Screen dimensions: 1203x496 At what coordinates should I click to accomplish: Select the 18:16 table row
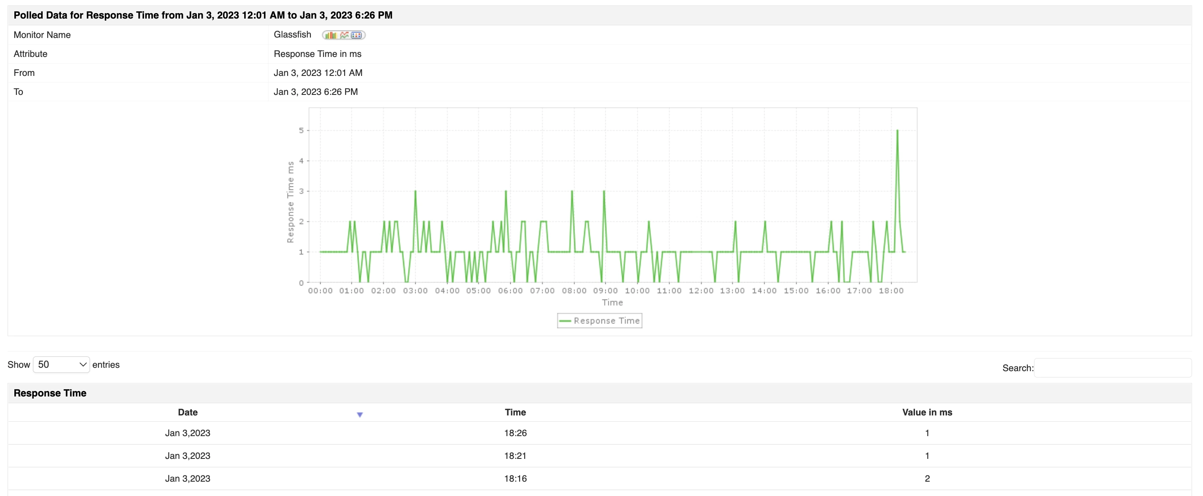515,478
